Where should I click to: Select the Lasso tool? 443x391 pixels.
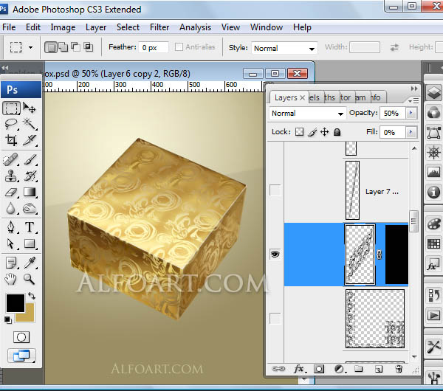(11, 124)
